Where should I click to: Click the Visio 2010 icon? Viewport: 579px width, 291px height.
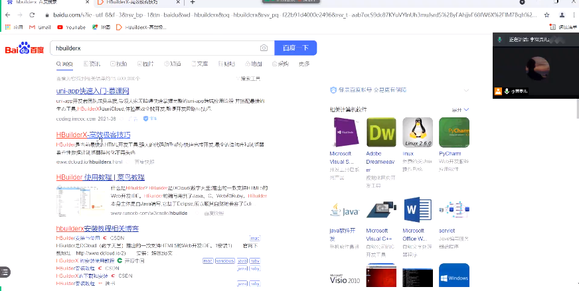pyautogui.click(x=345, y=279)
